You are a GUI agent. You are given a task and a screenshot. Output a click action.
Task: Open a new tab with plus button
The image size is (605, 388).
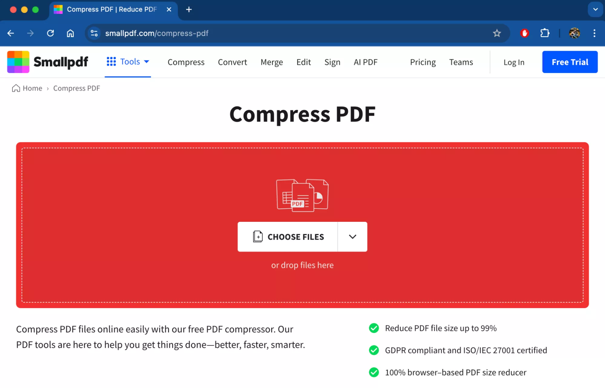click(x=189, y=9)
